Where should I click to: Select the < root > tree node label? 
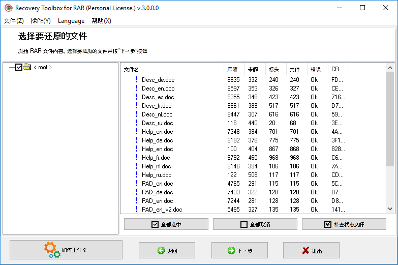(x=43, y=67)
